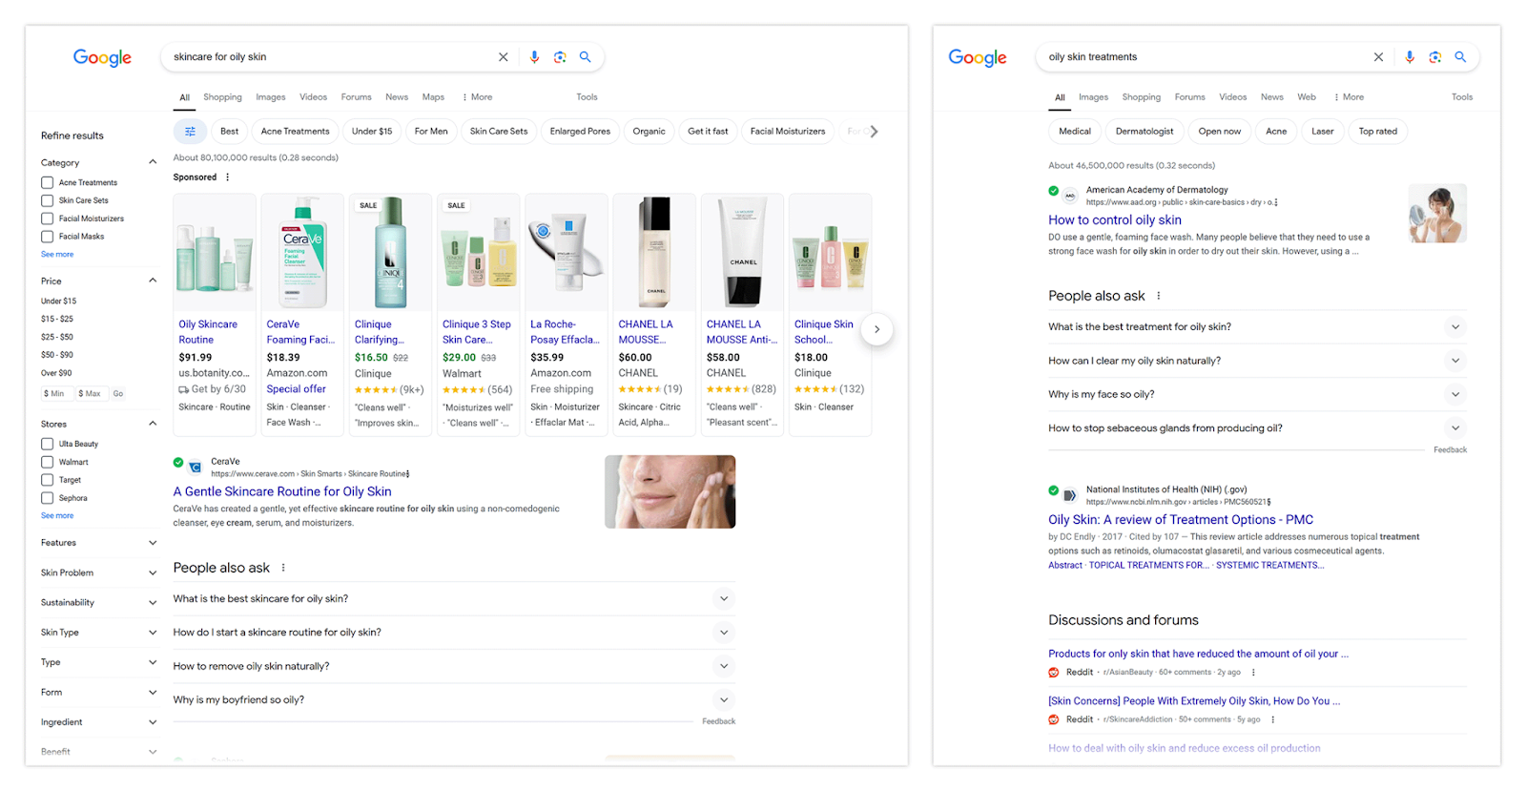Open the three-dot menu beside left People also ask
This screenshot has width=1526, height=791.
coord(283,568)
